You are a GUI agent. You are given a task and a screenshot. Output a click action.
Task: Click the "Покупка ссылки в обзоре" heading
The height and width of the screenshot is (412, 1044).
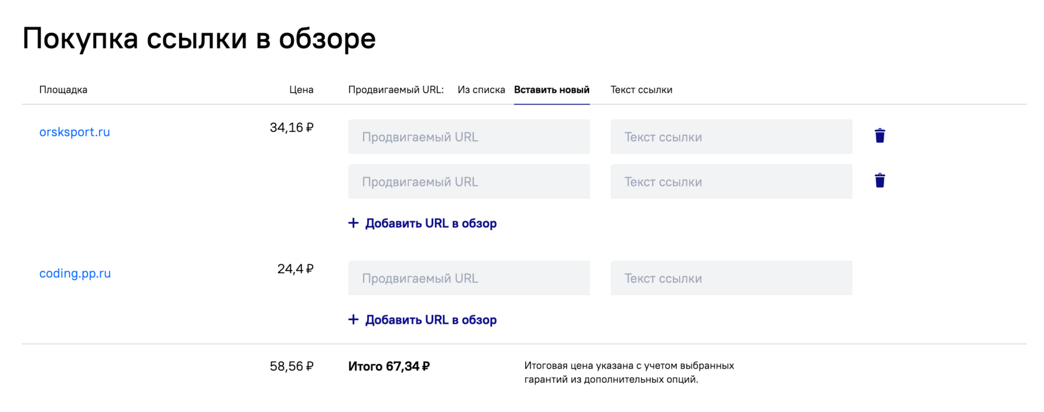coord(199,39)
